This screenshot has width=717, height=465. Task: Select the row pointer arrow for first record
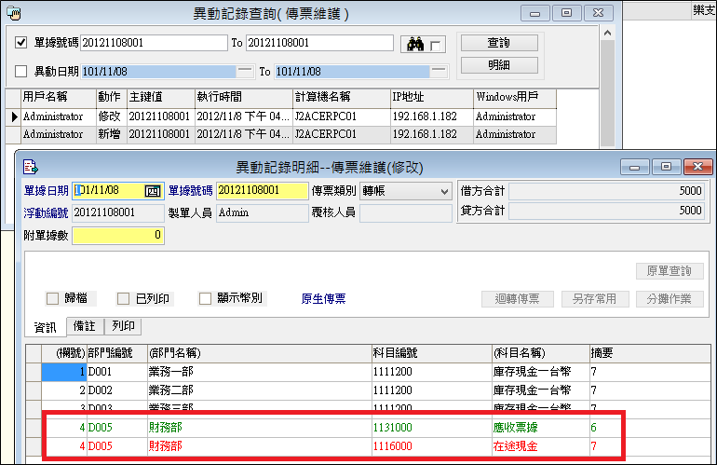coord(13,117)
